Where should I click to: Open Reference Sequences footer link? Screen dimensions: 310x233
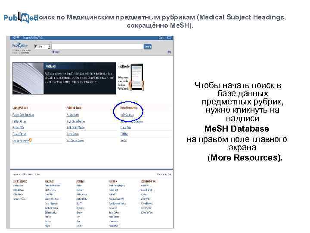[116, 199]
